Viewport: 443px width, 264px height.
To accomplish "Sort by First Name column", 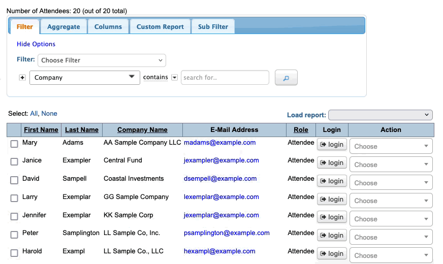I will click(41, 130).
